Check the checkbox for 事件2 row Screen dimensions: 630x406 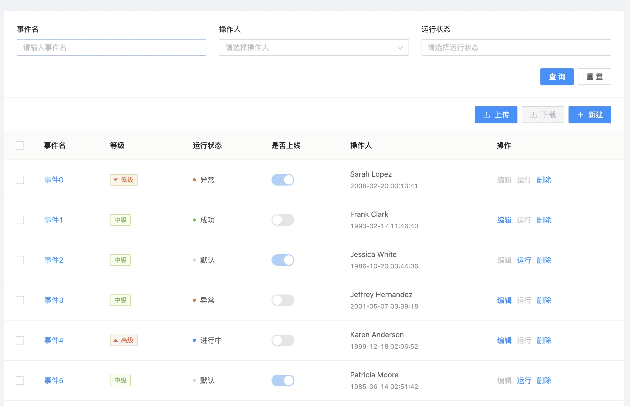pyautogui.click(x=20, y=260)
